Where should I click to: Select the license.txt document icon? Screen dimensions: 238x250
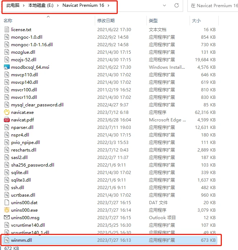[7, 30]
